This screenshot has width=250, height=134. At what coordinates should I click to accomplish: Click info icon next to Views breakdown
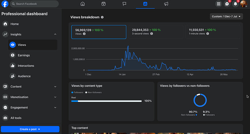(102, 17)
